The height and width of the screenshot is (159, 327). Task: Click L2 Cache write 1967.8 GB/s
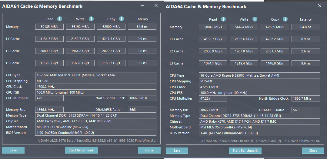244,51
